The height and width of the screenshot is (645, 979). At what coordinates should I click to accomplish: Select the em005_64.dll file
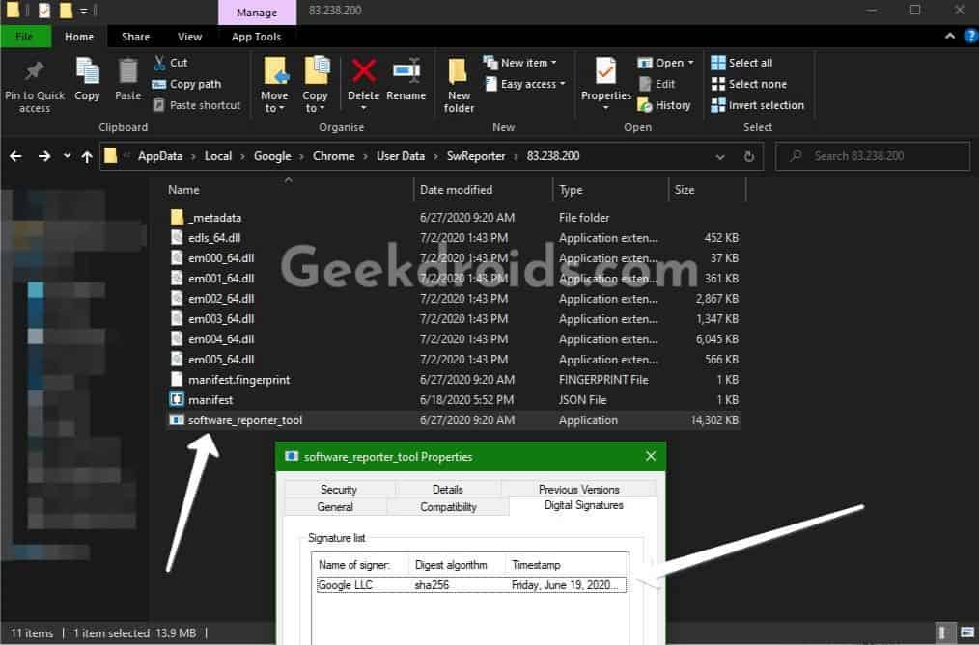point(453,359)
